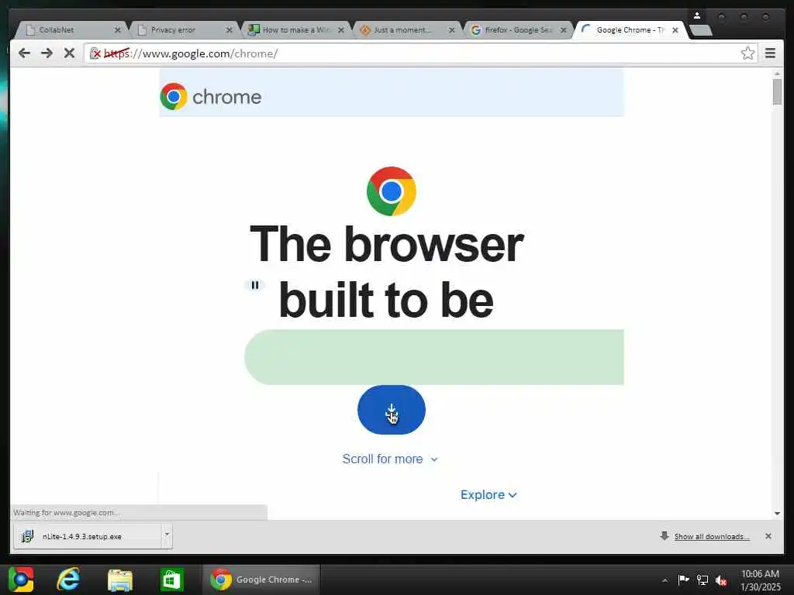Open the nLite download options arrow
The width and height of the screenshot is (794, 595).
(167, 536)
